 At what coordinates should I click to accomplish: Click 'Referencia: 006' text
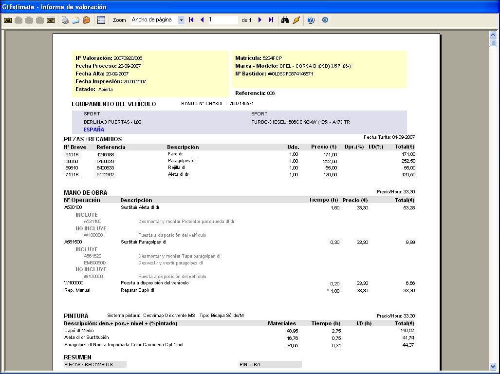click(x=255, y=93)
